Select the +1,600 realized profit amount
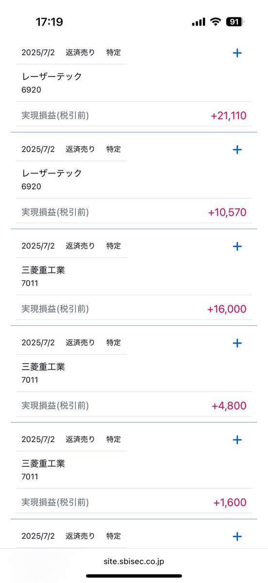The width and height of the screenshot is (268, 583). 230,502
